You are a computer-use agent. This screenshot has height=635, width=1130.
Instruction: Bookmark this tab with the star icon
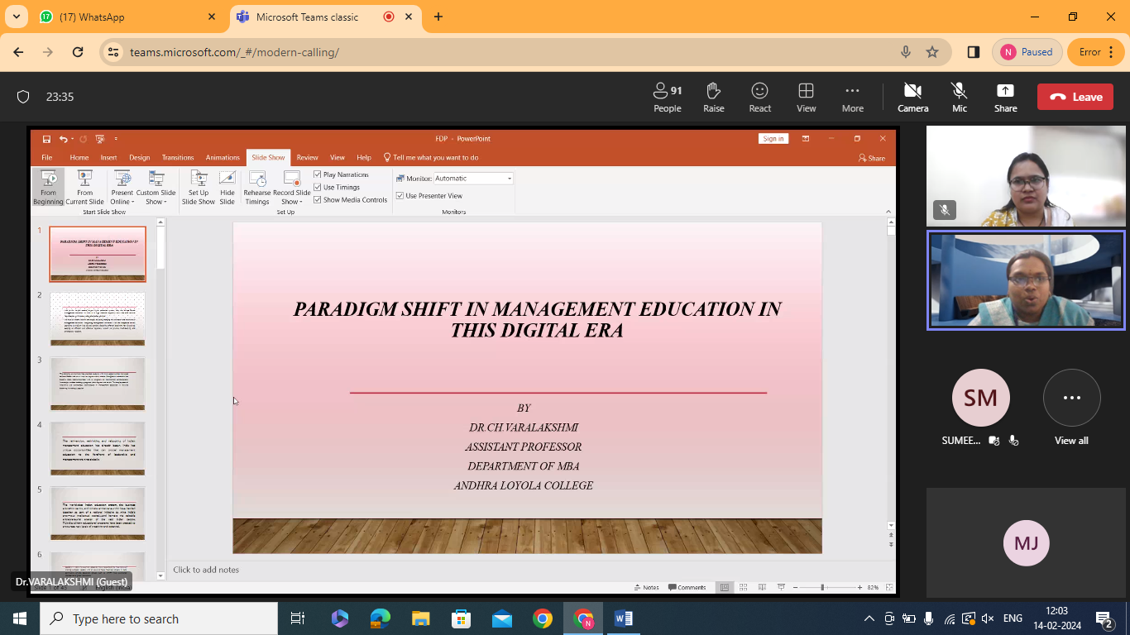click(932, 52)
